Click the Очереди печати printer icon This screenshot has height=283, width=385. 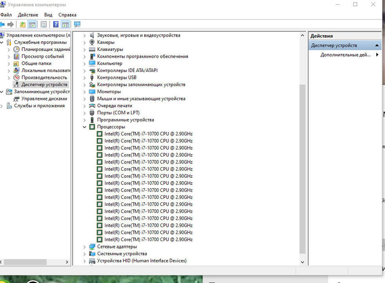click(92, 106)
